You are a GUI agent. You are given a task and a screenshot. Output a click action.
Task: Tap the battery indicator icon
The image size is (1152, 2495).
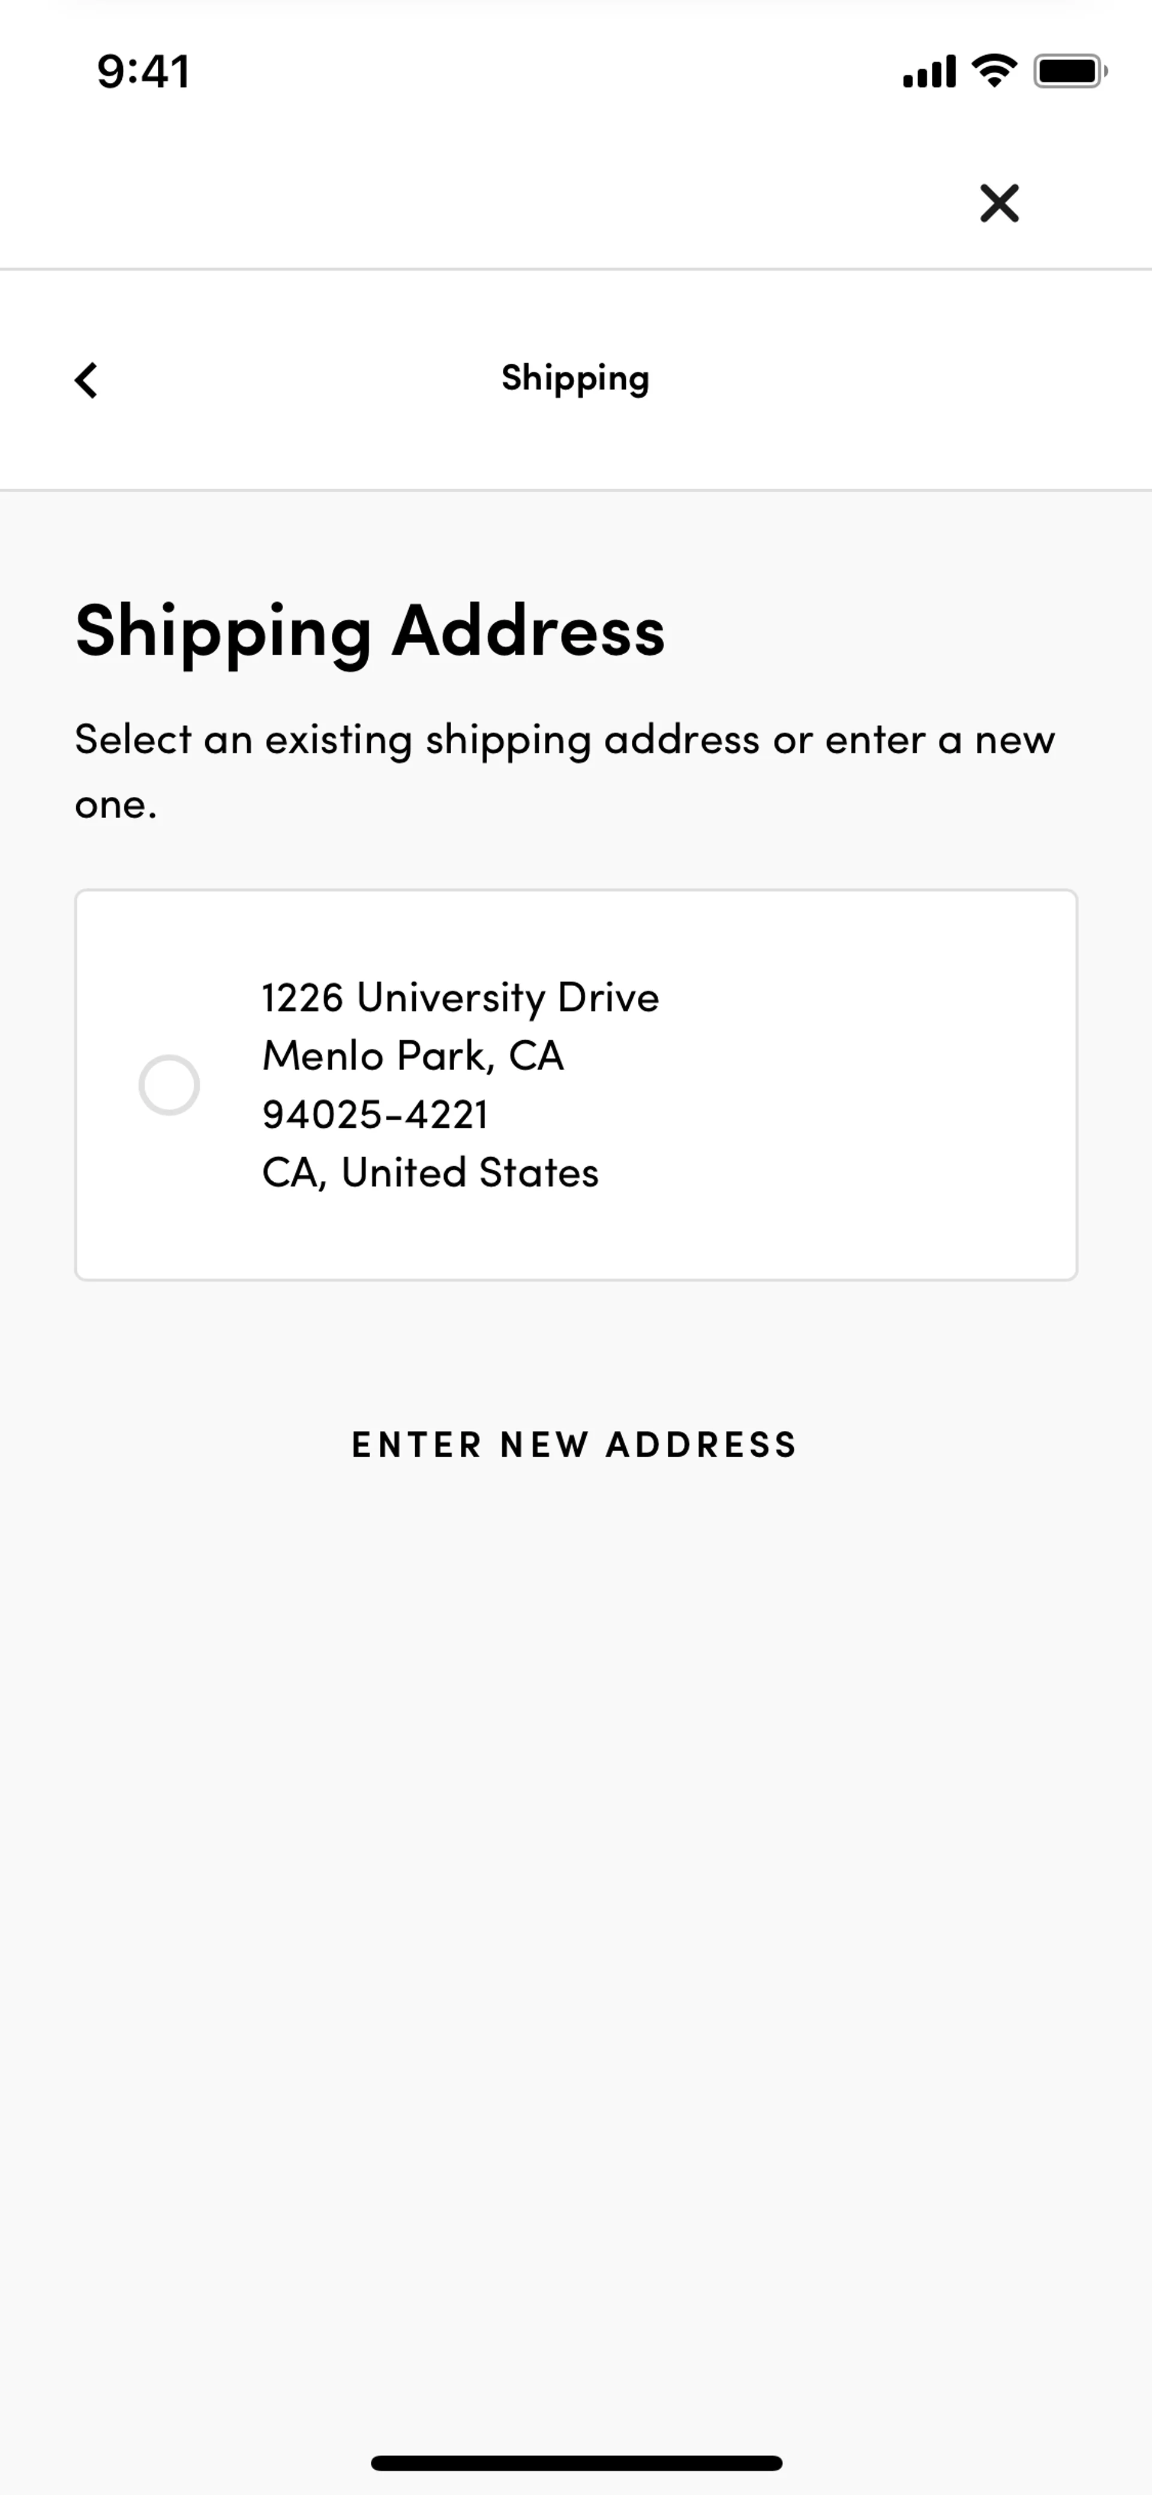tap(1070, 71)
